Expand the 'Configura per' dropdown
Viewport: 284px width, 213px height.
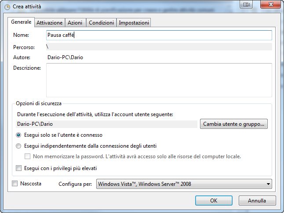click(184, 184)
